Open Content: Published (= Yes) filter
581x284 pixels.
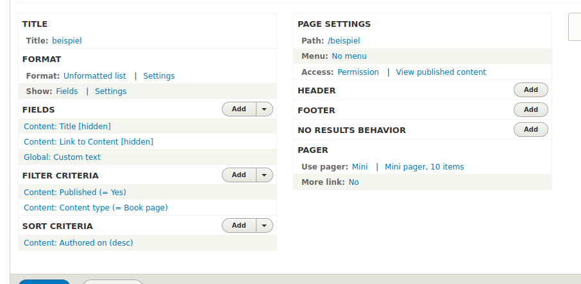point(74,193)
